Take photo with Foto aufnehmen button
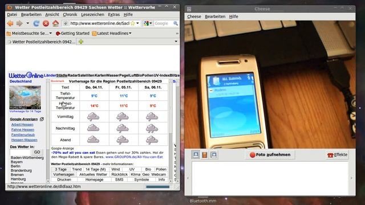Screen dimensions: 365x205 tap(270, 155)
